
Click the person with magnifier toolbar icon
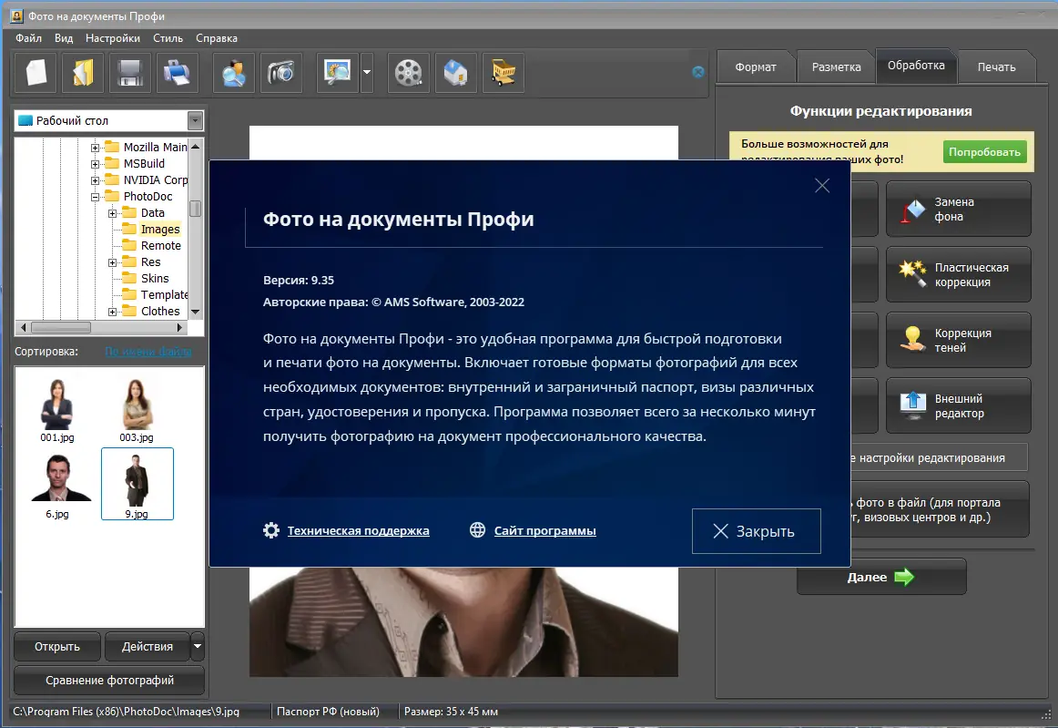coord(234,72)
